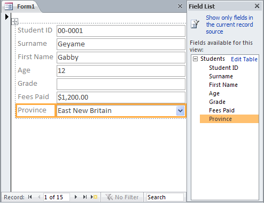This screenshot has width=264, height=203.
Task: Close the Form1 document tab
Action: pyautogui.click(x=180, y=6)
